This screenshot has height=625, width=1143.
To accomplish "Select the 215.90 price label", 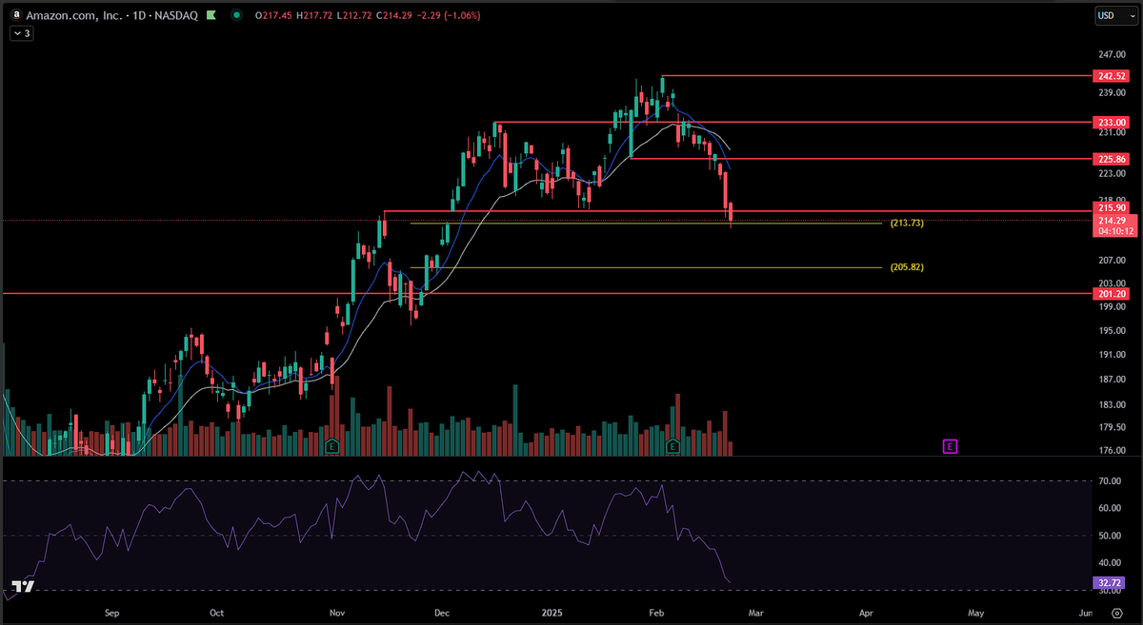I will [1110, 207].
